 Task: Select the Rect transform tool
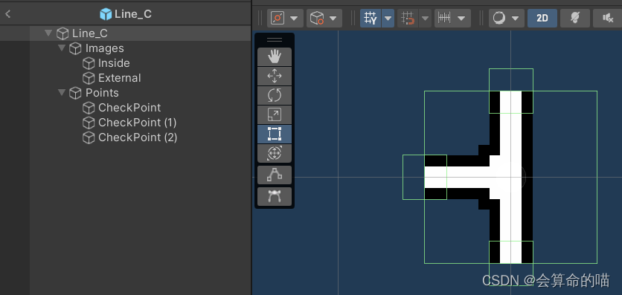point(274,134)
